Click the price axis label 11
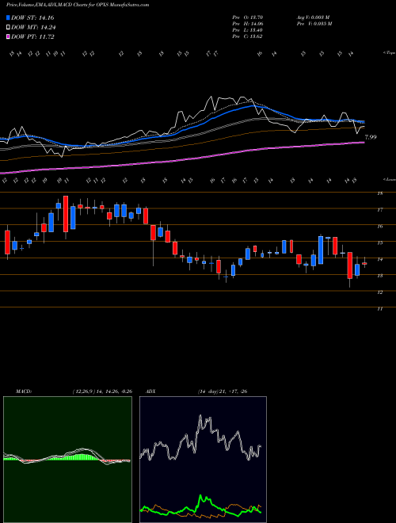 [379, 309]
